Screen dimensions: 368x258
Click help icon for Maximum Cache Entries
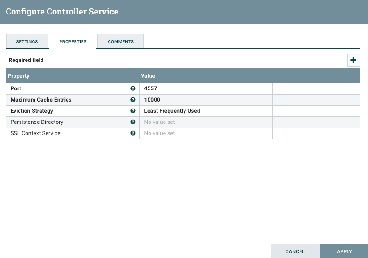point(133,100)
